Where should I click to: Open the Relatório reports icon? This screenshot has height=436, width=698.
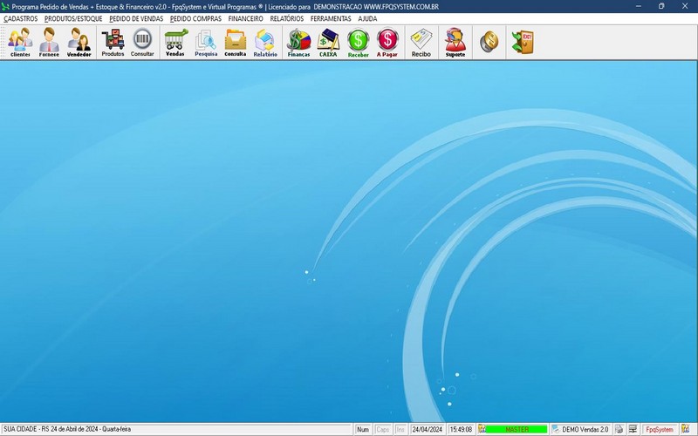point(265,41)
